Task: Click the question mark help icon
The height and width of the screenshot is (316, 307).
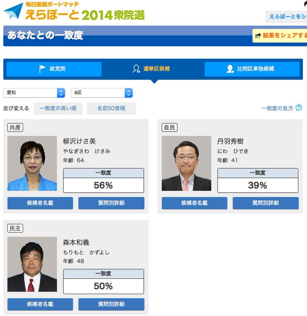Action: (299, 108)
